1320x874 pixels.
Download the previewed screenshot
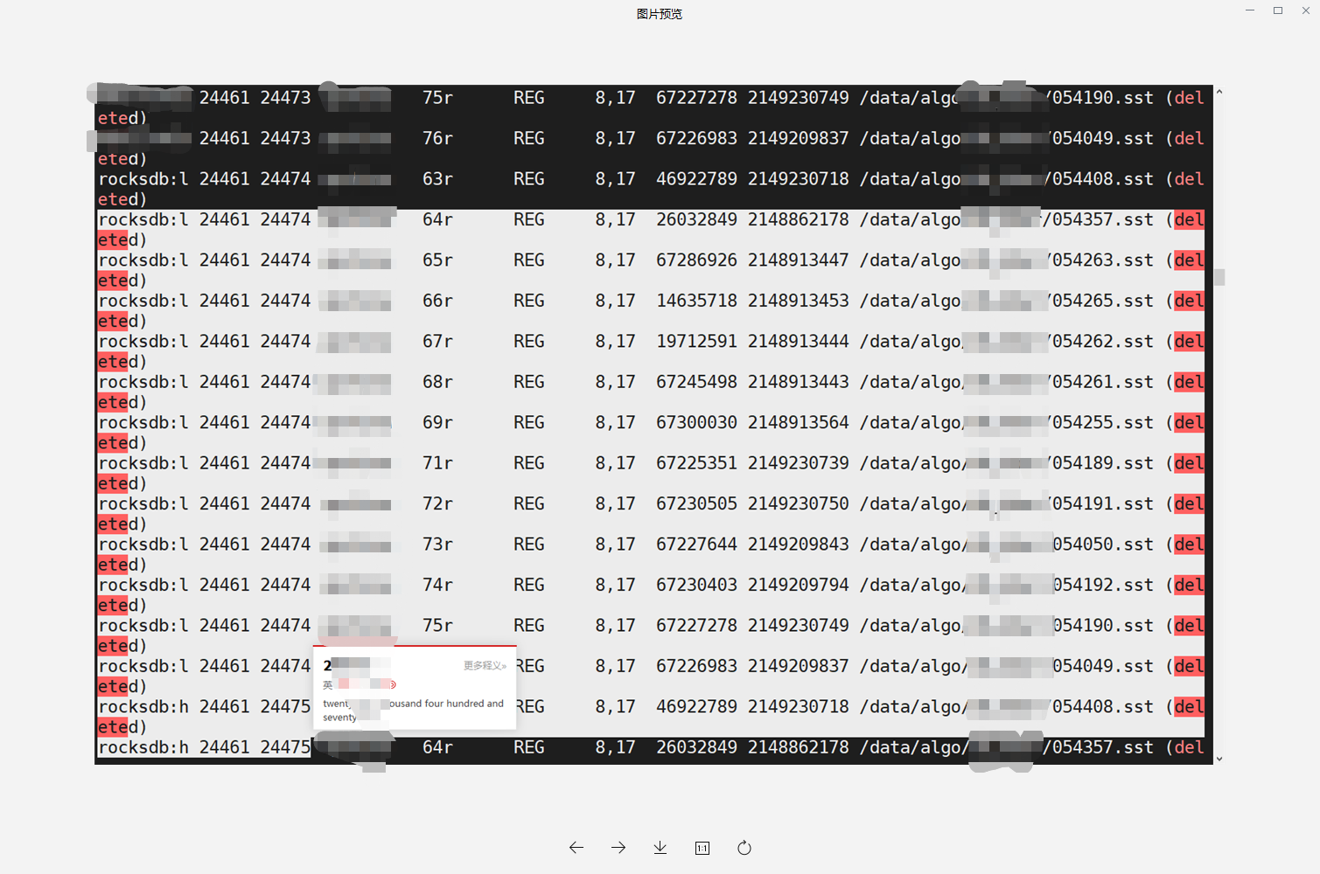click(660, 847)
